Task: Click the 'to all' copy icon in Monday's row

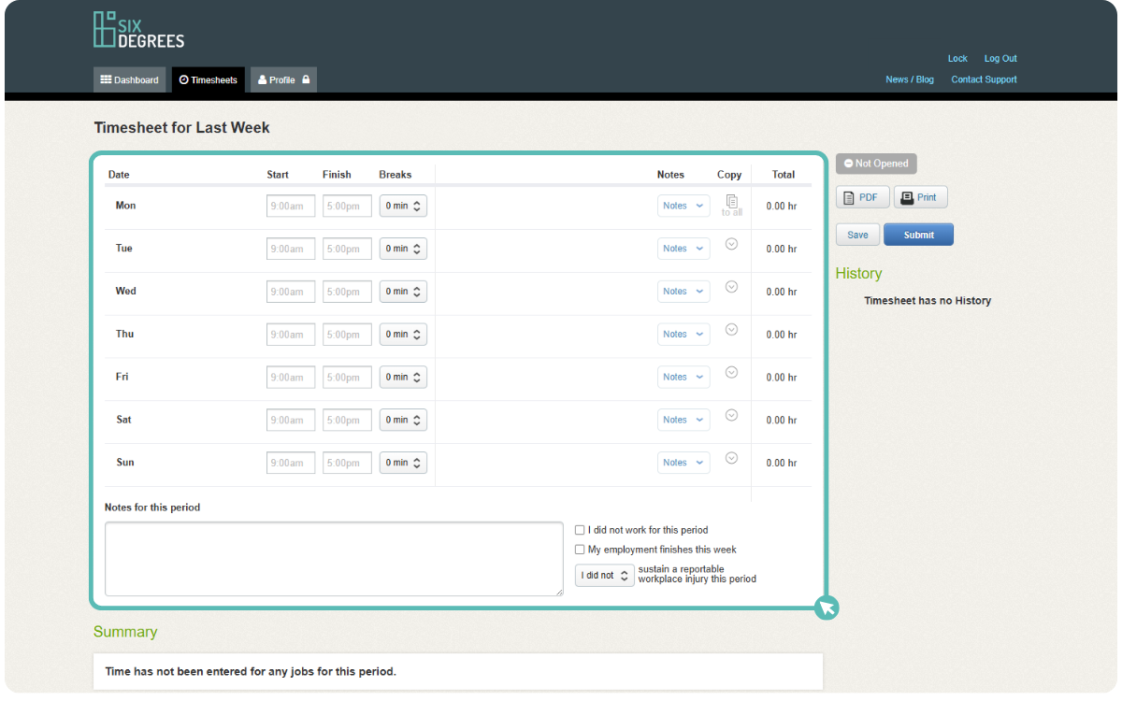Action: pyautogui.click(x=731, y=201)
